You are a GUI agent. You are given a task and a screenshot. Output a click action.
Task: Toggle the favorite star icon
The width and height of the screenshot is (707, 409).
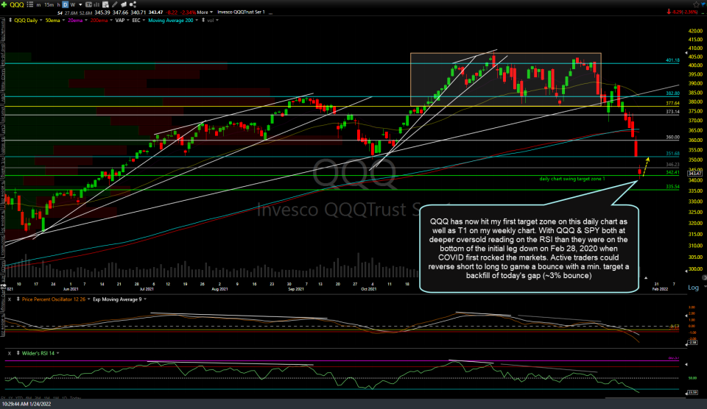(x=696, y=4)
